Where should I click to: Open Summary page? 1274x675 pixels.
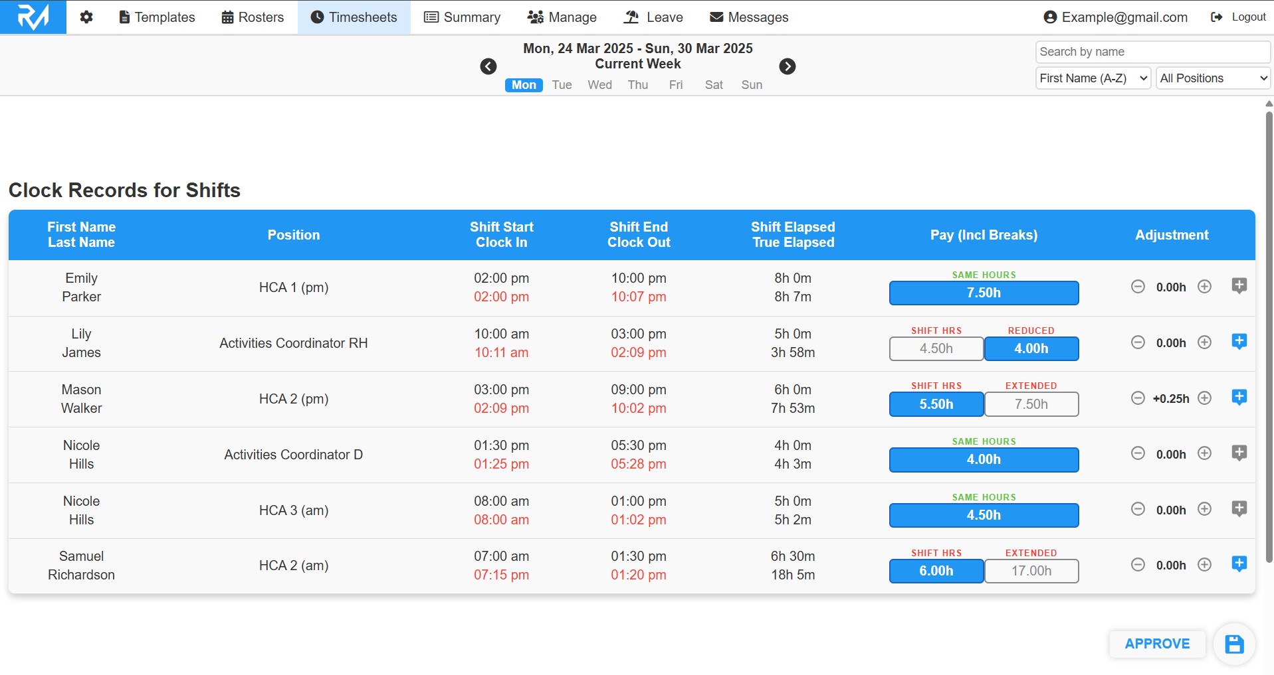(x=463, y=17)
